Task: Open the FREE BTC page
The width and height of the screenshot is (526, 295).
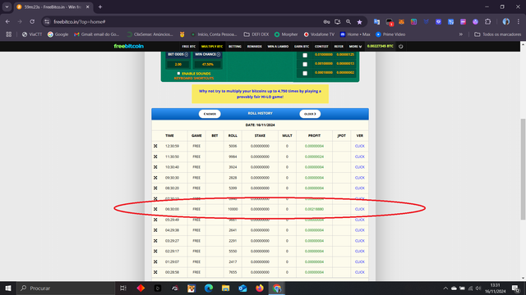Action: [x=188, y=47]
